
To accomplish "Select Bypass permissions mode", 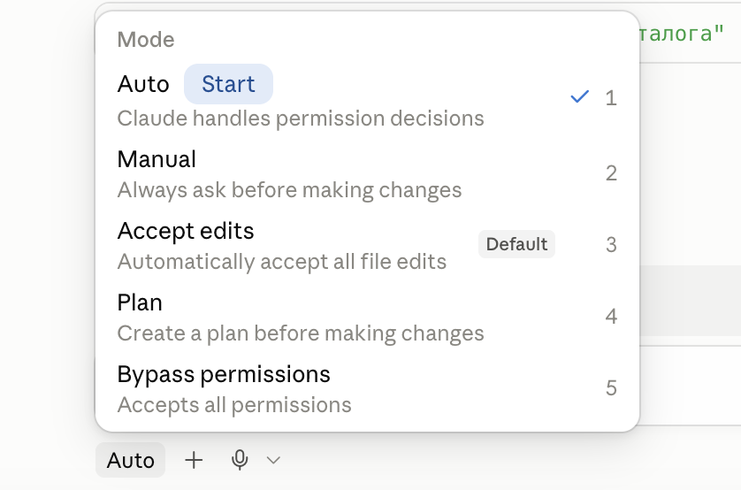I will click(367, 389).
